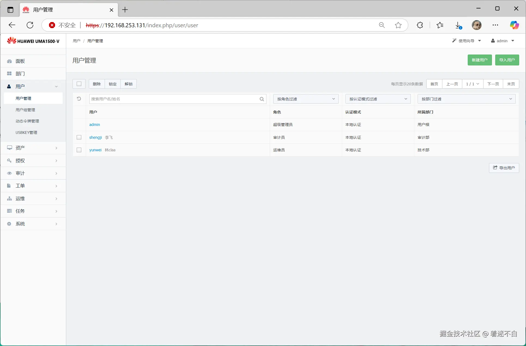
Task: Open the 按角色过滤 role filter dropdown
Action: click(306, 99)
